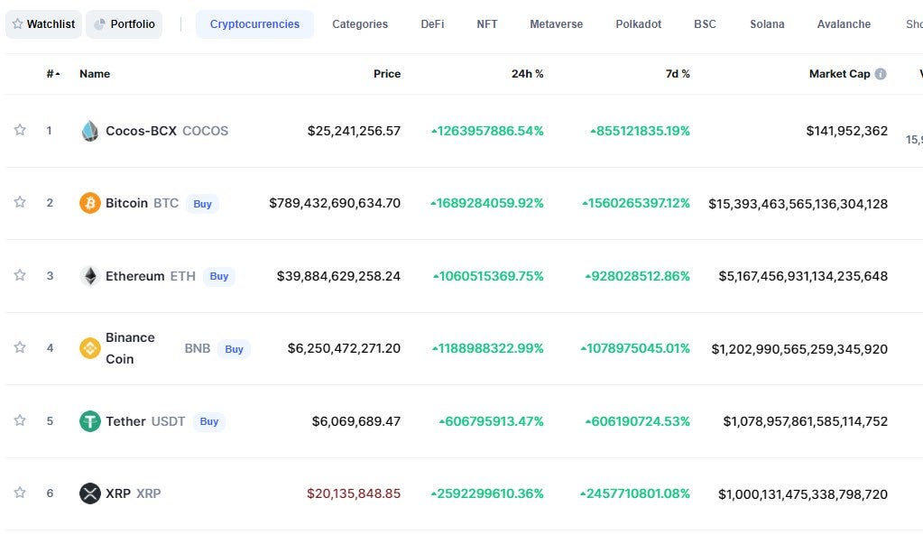The image size is (923, 553).
Task: Click Binance Coin 7d change 1078975045.01%
Action: point(635,348)
